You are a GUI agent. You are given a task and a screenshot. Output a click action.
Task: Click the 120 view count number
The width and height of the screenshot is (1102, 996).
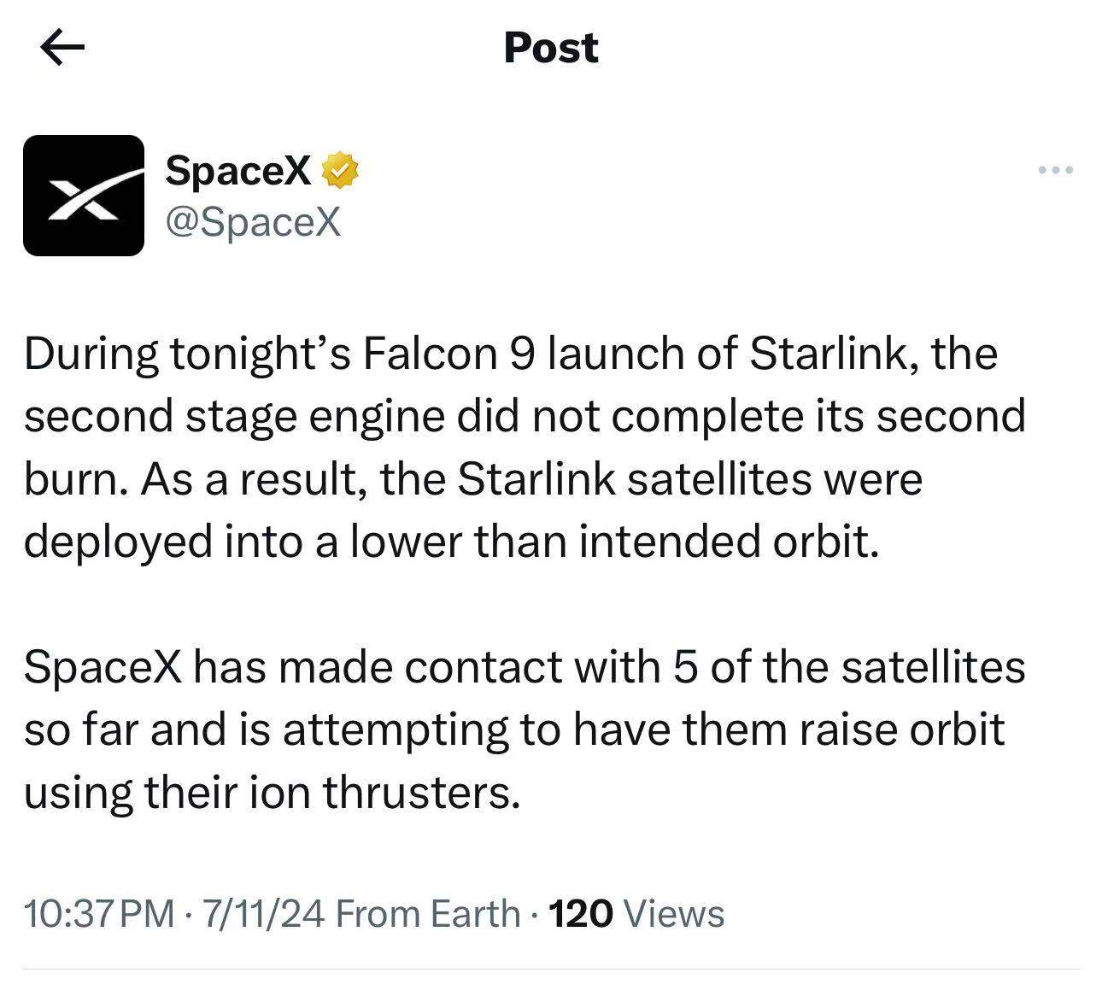581,914
